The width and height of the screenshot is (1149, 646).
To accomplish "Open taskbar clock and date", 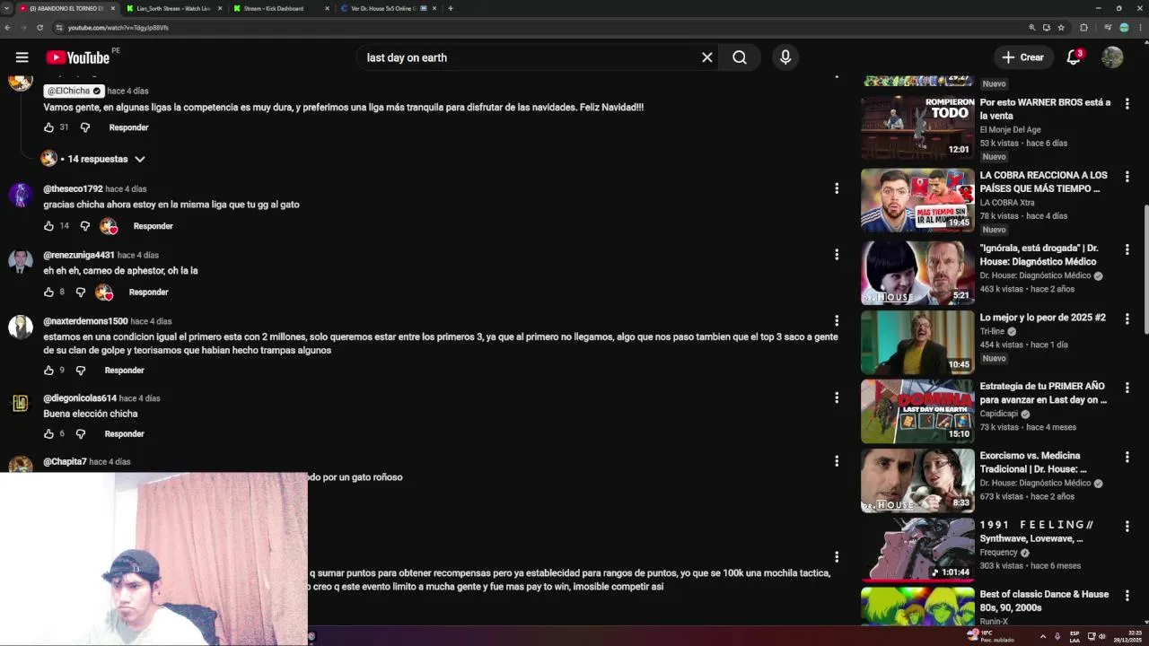I will coord(1126,636).
